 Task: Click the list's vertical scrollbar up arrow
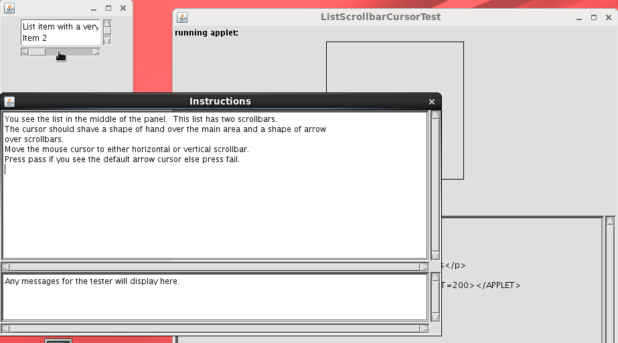tap(107, 24)
